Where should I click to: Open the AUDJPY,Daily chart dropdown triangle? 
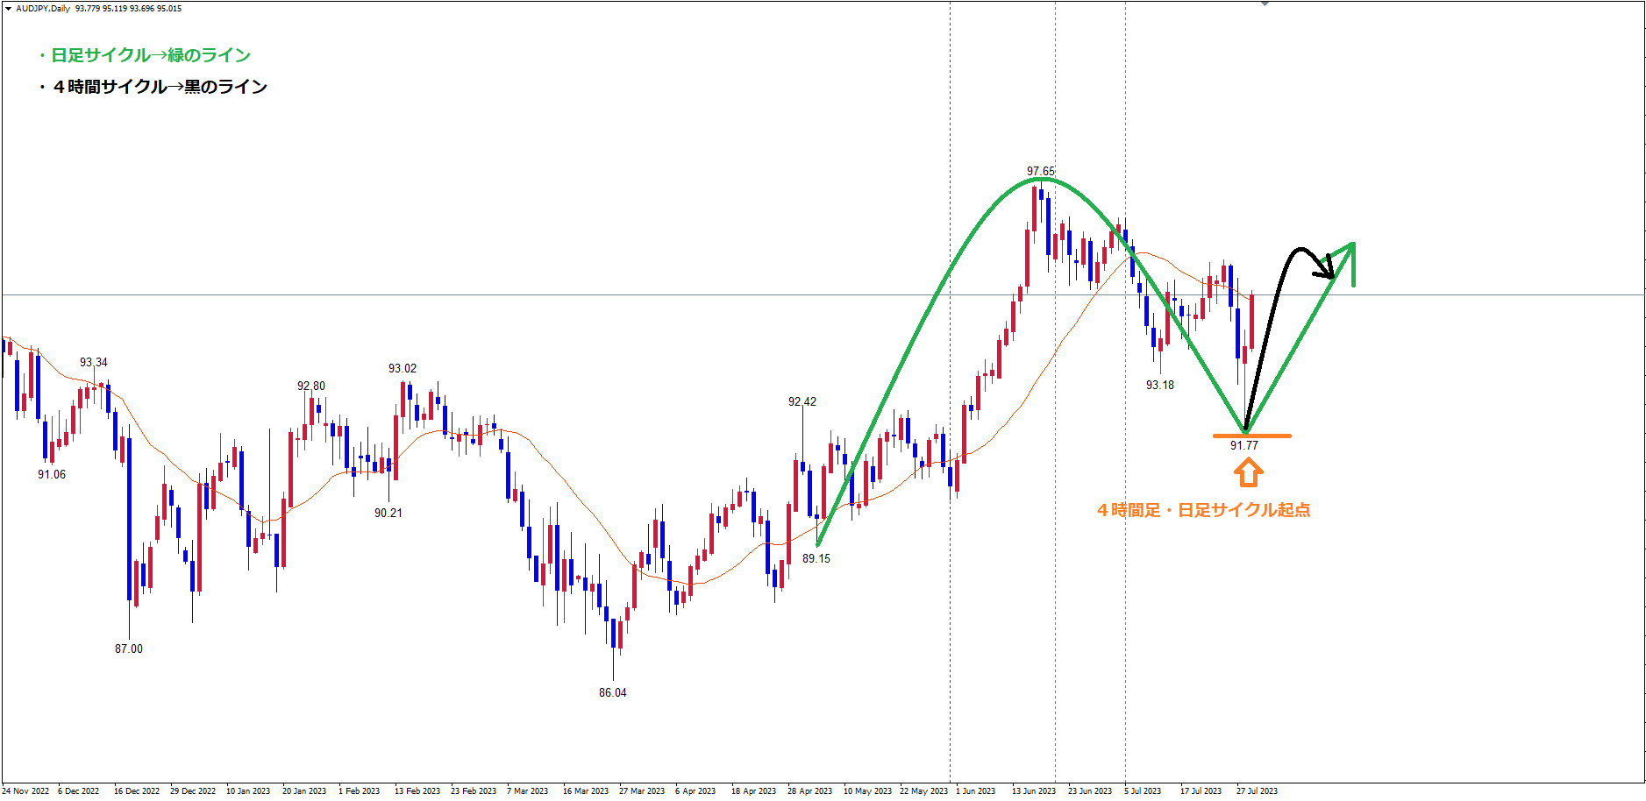tap(8, 8)
